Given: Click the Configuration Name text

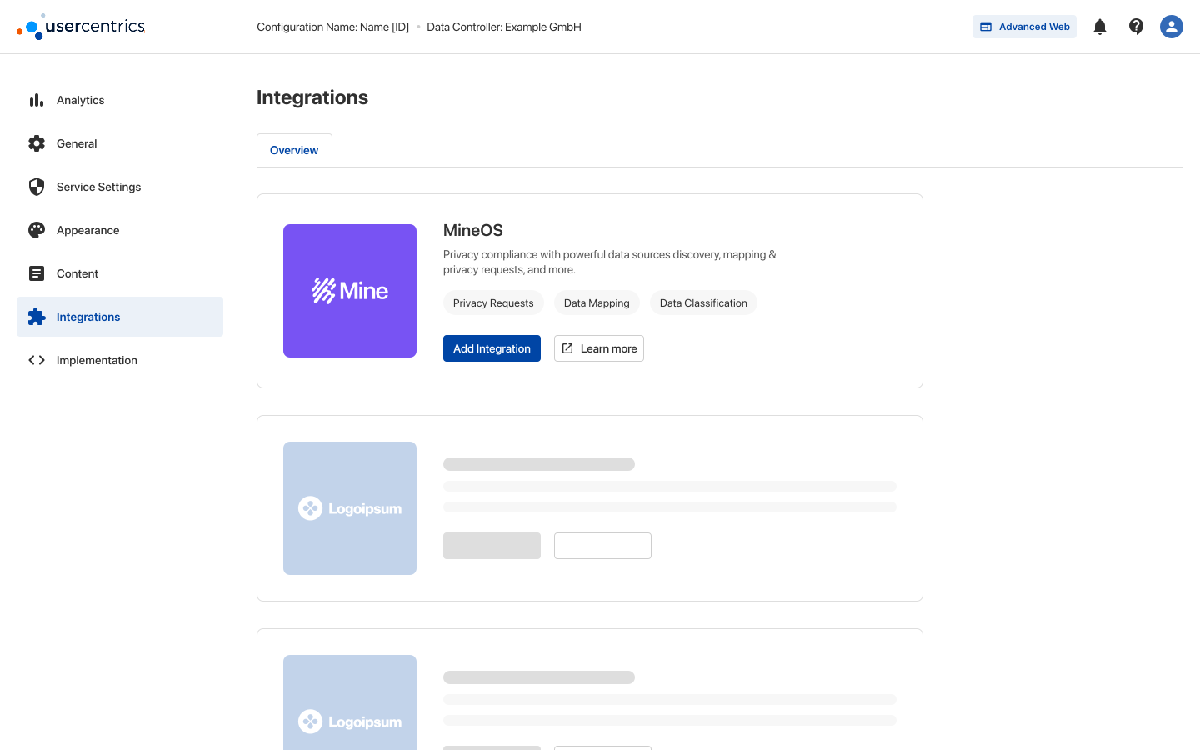Looking at the screenshot, I should pos(332,27).
